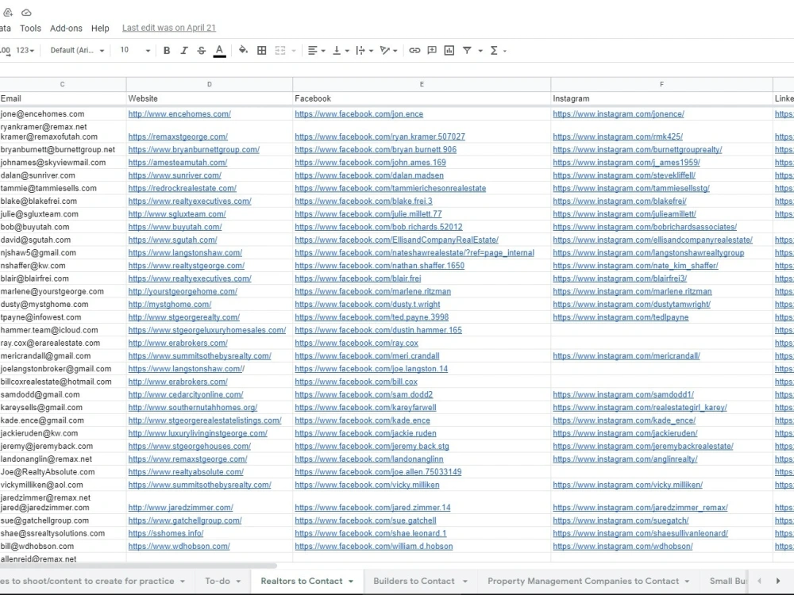794x595 pixels.
Task: Open the Add-ons menu
Action: 66,29
